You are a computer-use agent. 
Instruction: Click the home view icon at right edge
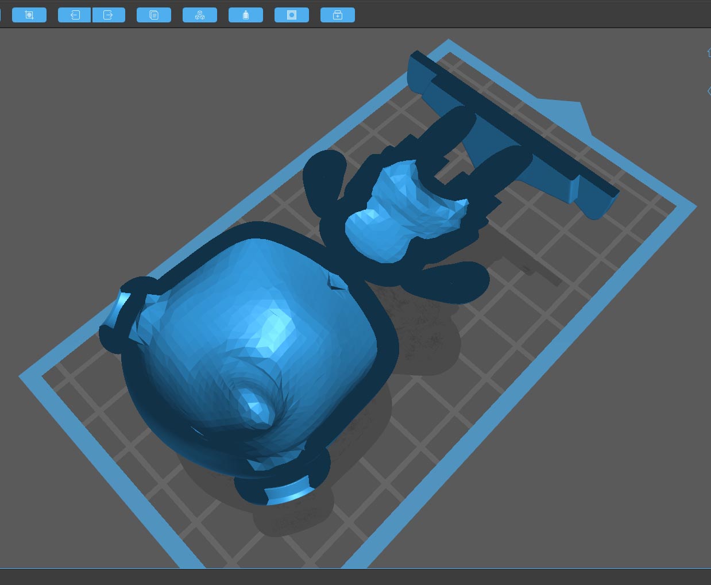[709, 52]
